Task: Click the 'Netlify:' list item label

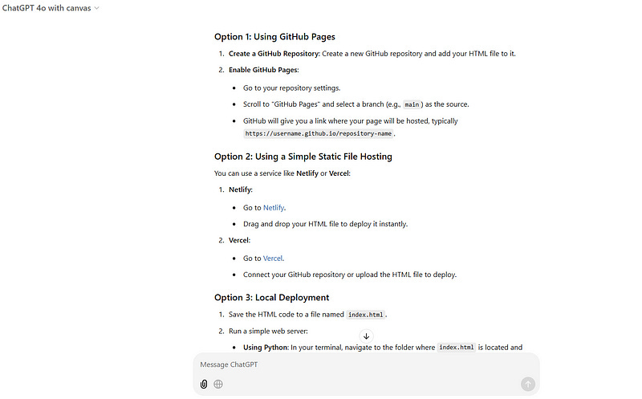Action: coord(240,189)
